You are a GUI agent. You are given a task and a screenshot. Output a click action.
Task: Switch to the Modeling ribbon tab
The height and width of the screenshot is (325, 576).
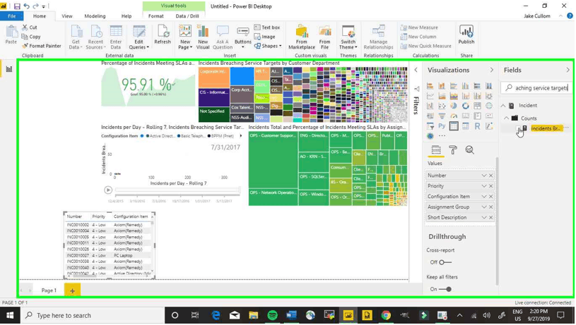tap(95, 16)
